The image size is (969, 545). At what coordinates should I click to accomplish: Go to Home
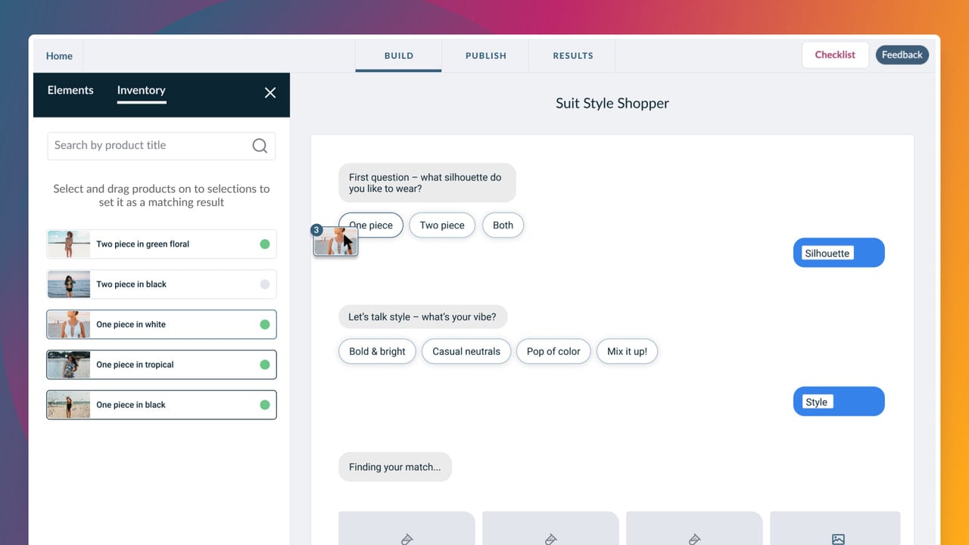[59, 56]
